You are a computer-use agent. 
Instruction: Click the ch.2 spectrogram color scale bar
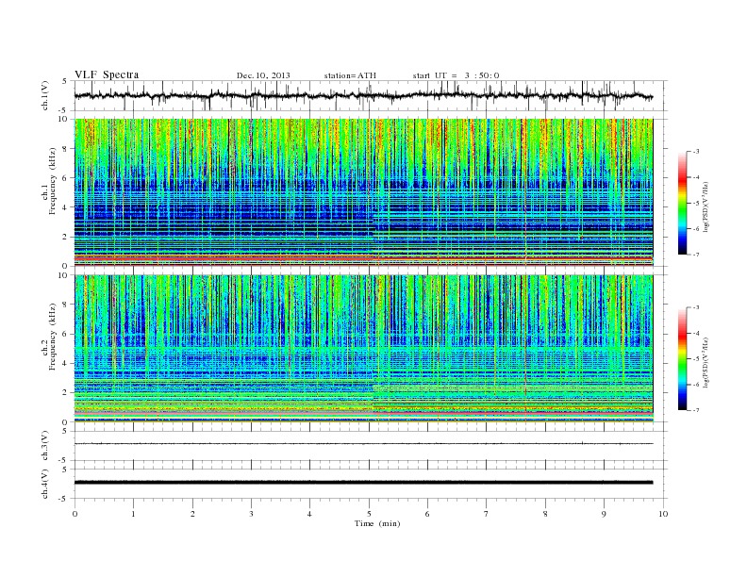(x=682, y=359)
